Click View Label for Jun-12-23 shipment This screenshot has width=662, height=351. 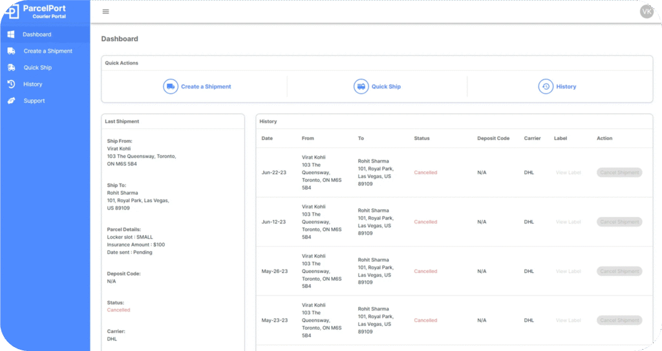coord(568,222)
